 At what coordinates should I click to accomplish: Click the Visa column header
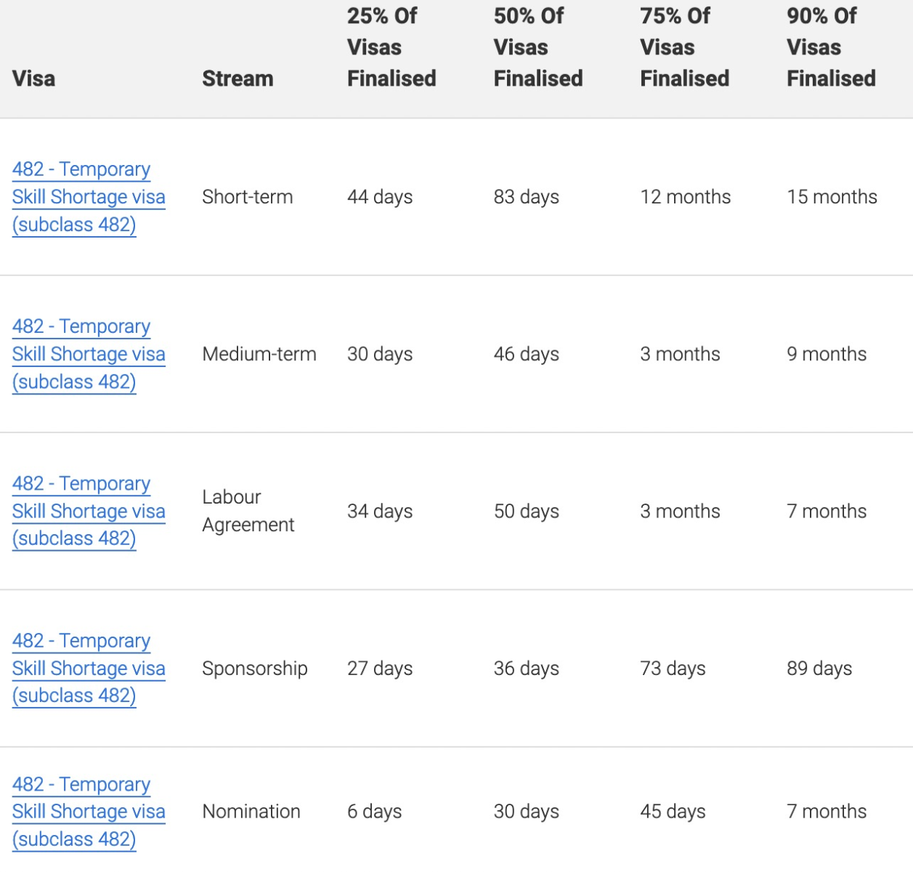33,78
